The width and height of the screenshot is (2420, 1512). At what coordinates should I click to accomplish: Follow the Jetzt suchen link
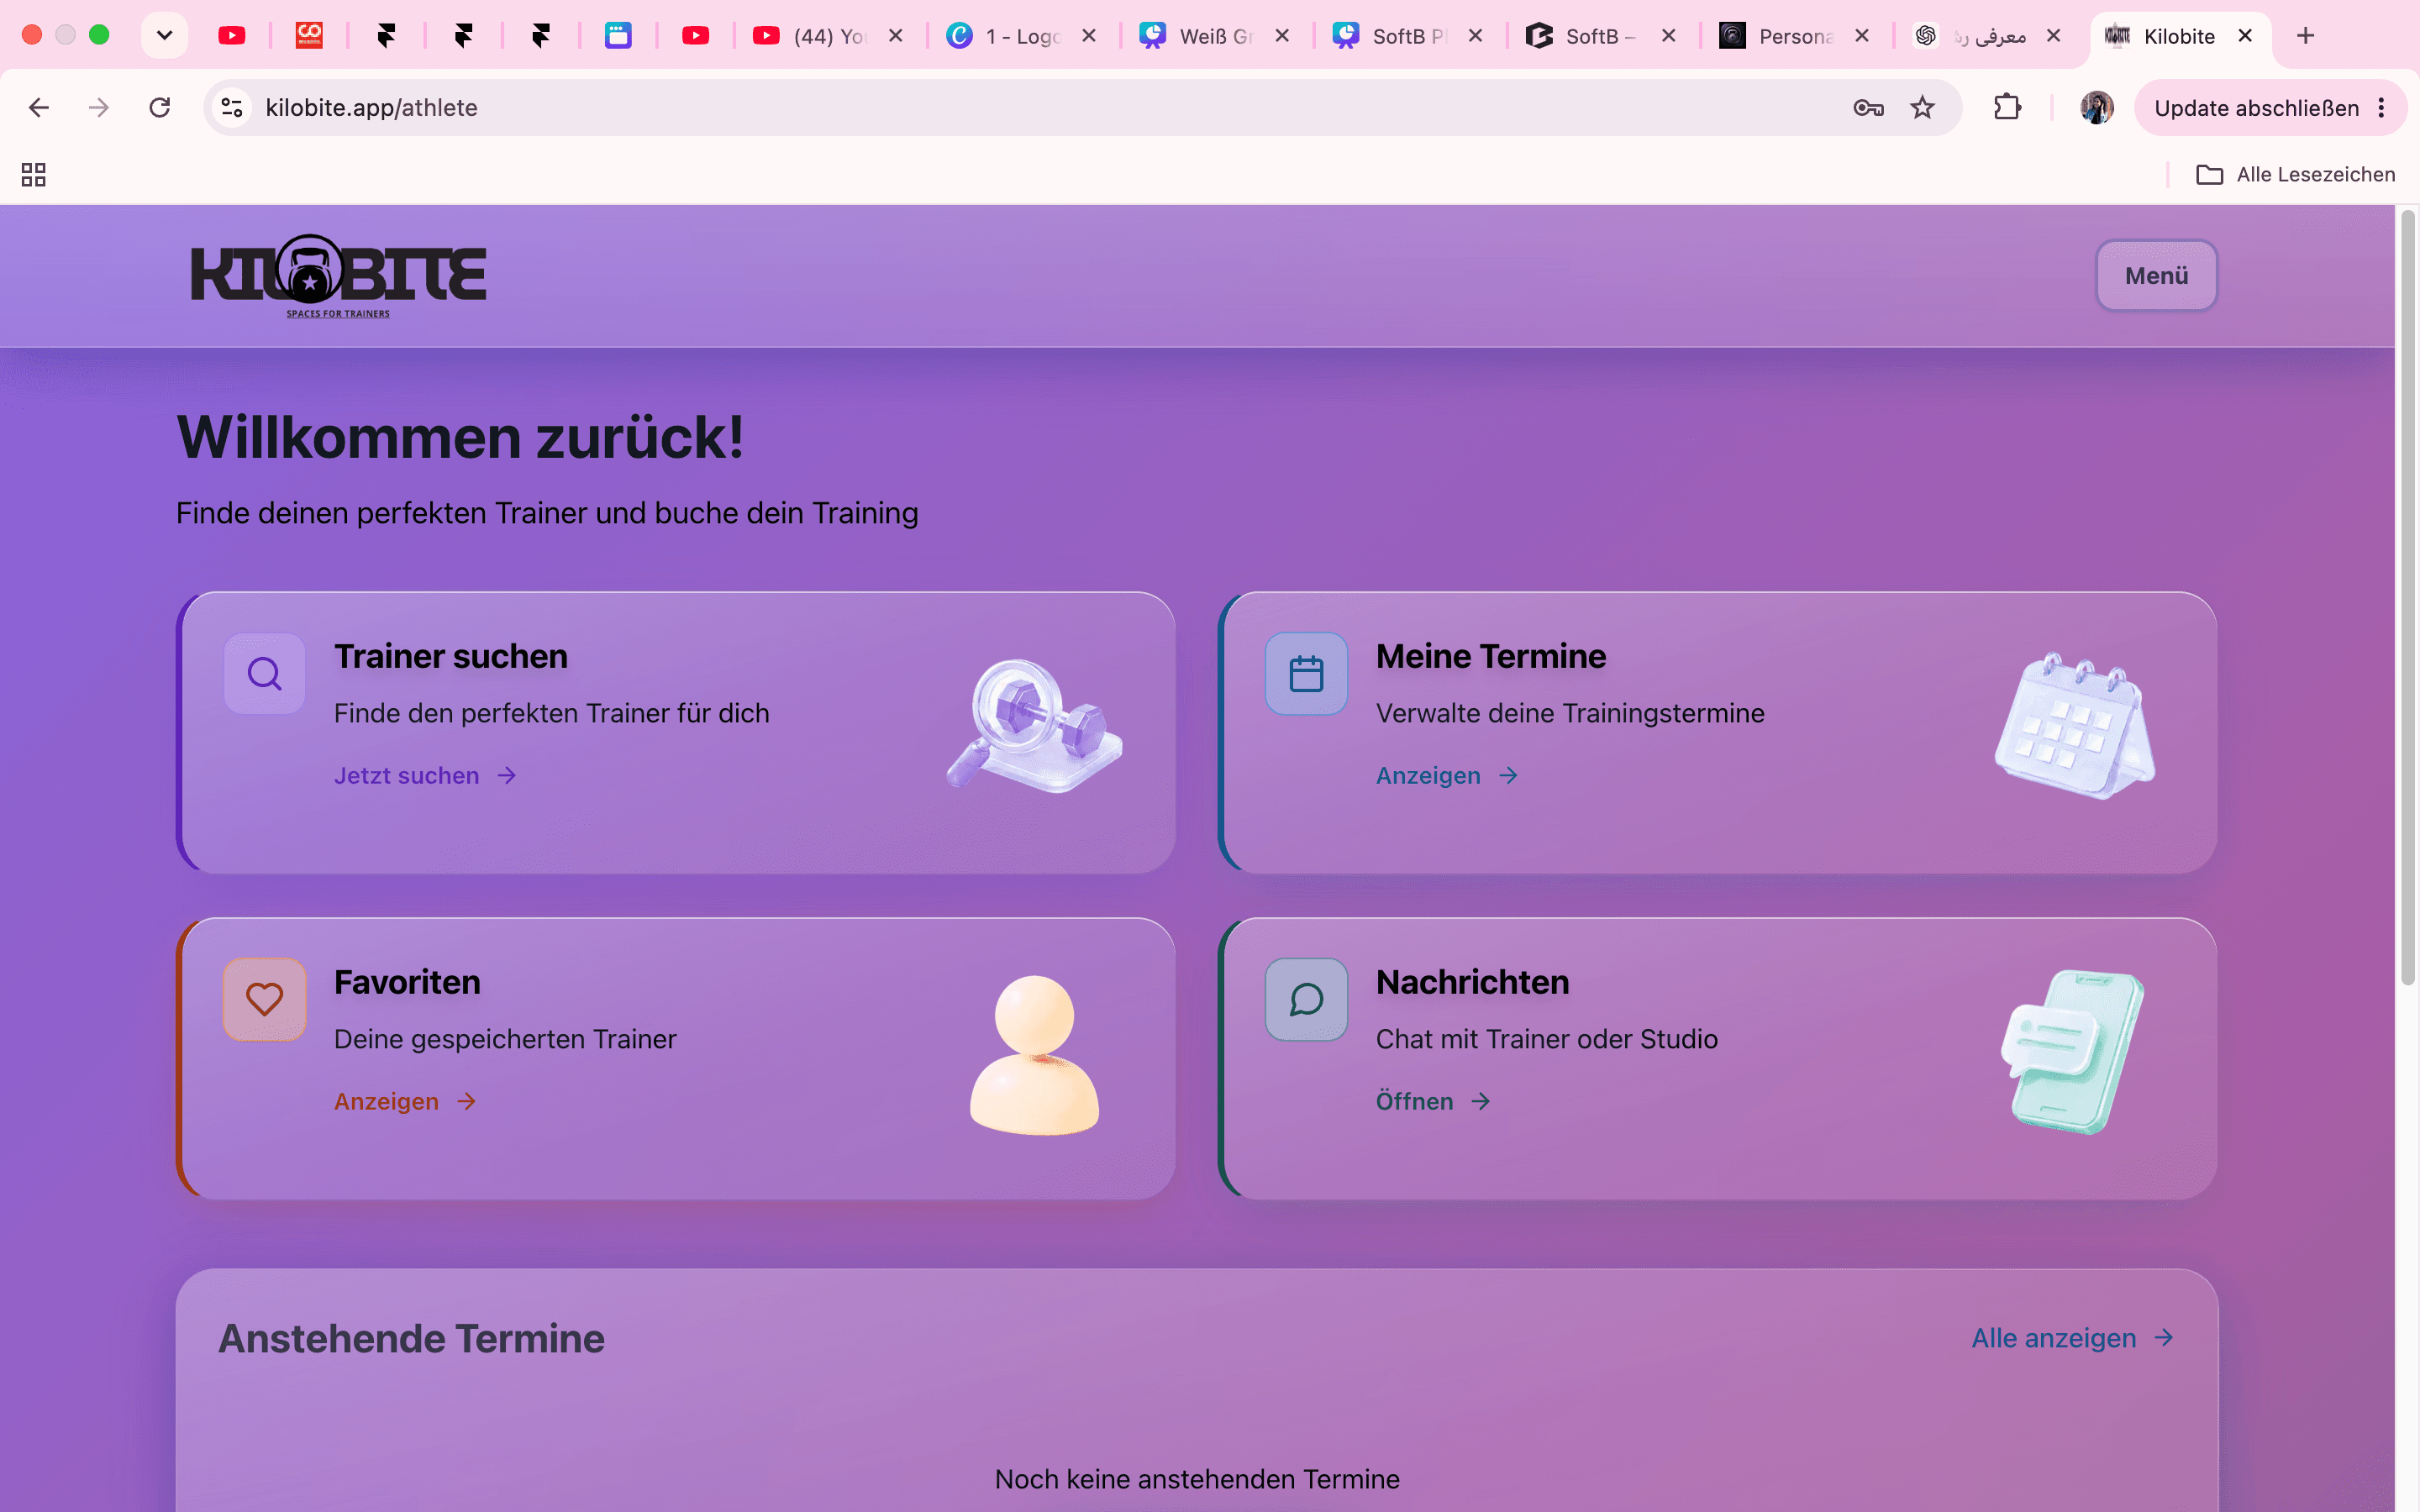[x=425, y=775]
